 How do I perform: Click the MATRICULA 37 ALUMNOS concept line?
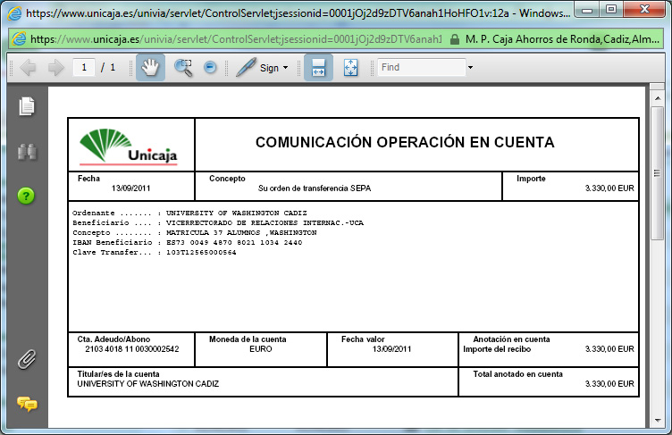point(195,233)
